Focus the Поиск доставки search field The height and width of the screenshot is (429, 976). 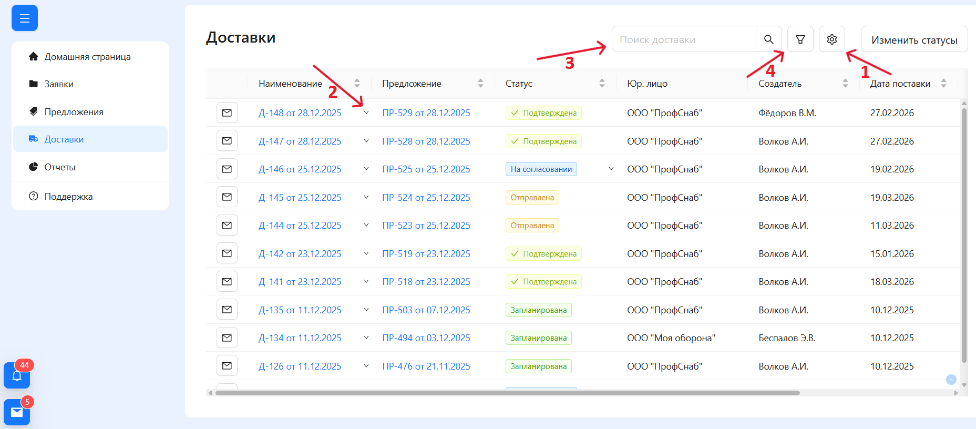tap(683, 39)
